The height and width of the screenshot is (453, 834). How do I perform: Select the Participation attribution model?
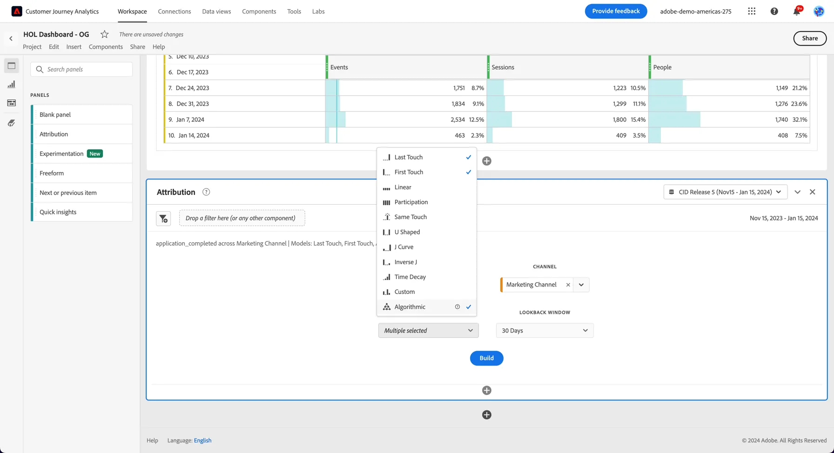(427, 202)
